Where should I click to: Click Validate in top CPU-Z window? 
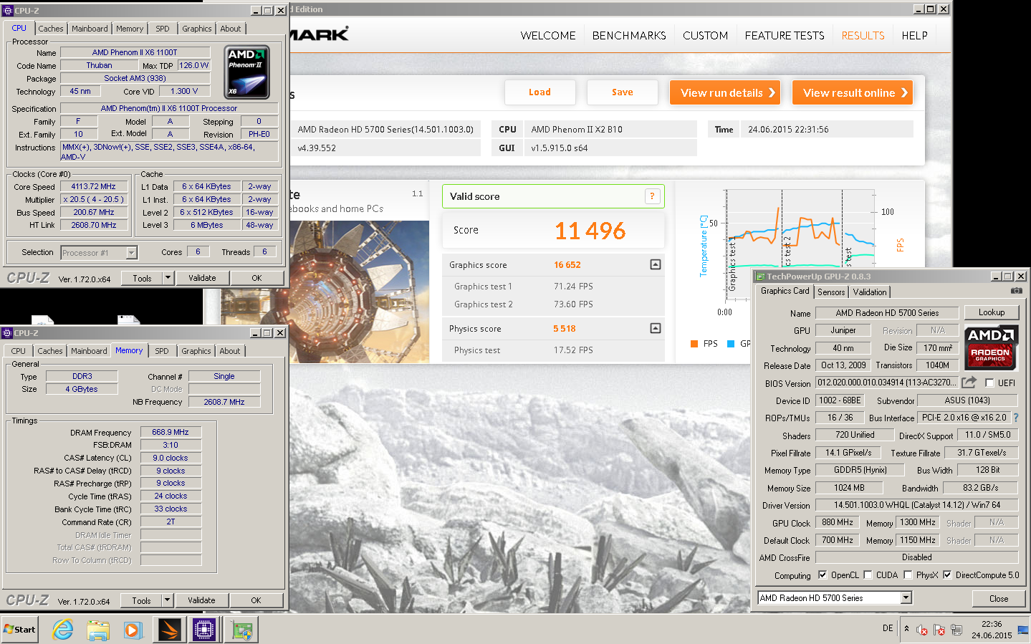202,278
